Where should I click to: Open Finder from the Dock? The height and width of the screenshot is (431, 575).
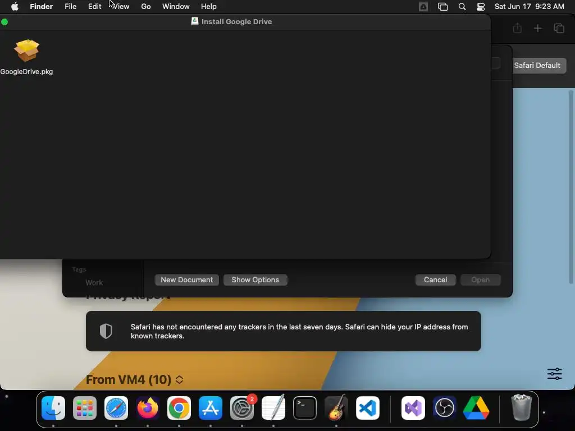coord(53,408)
